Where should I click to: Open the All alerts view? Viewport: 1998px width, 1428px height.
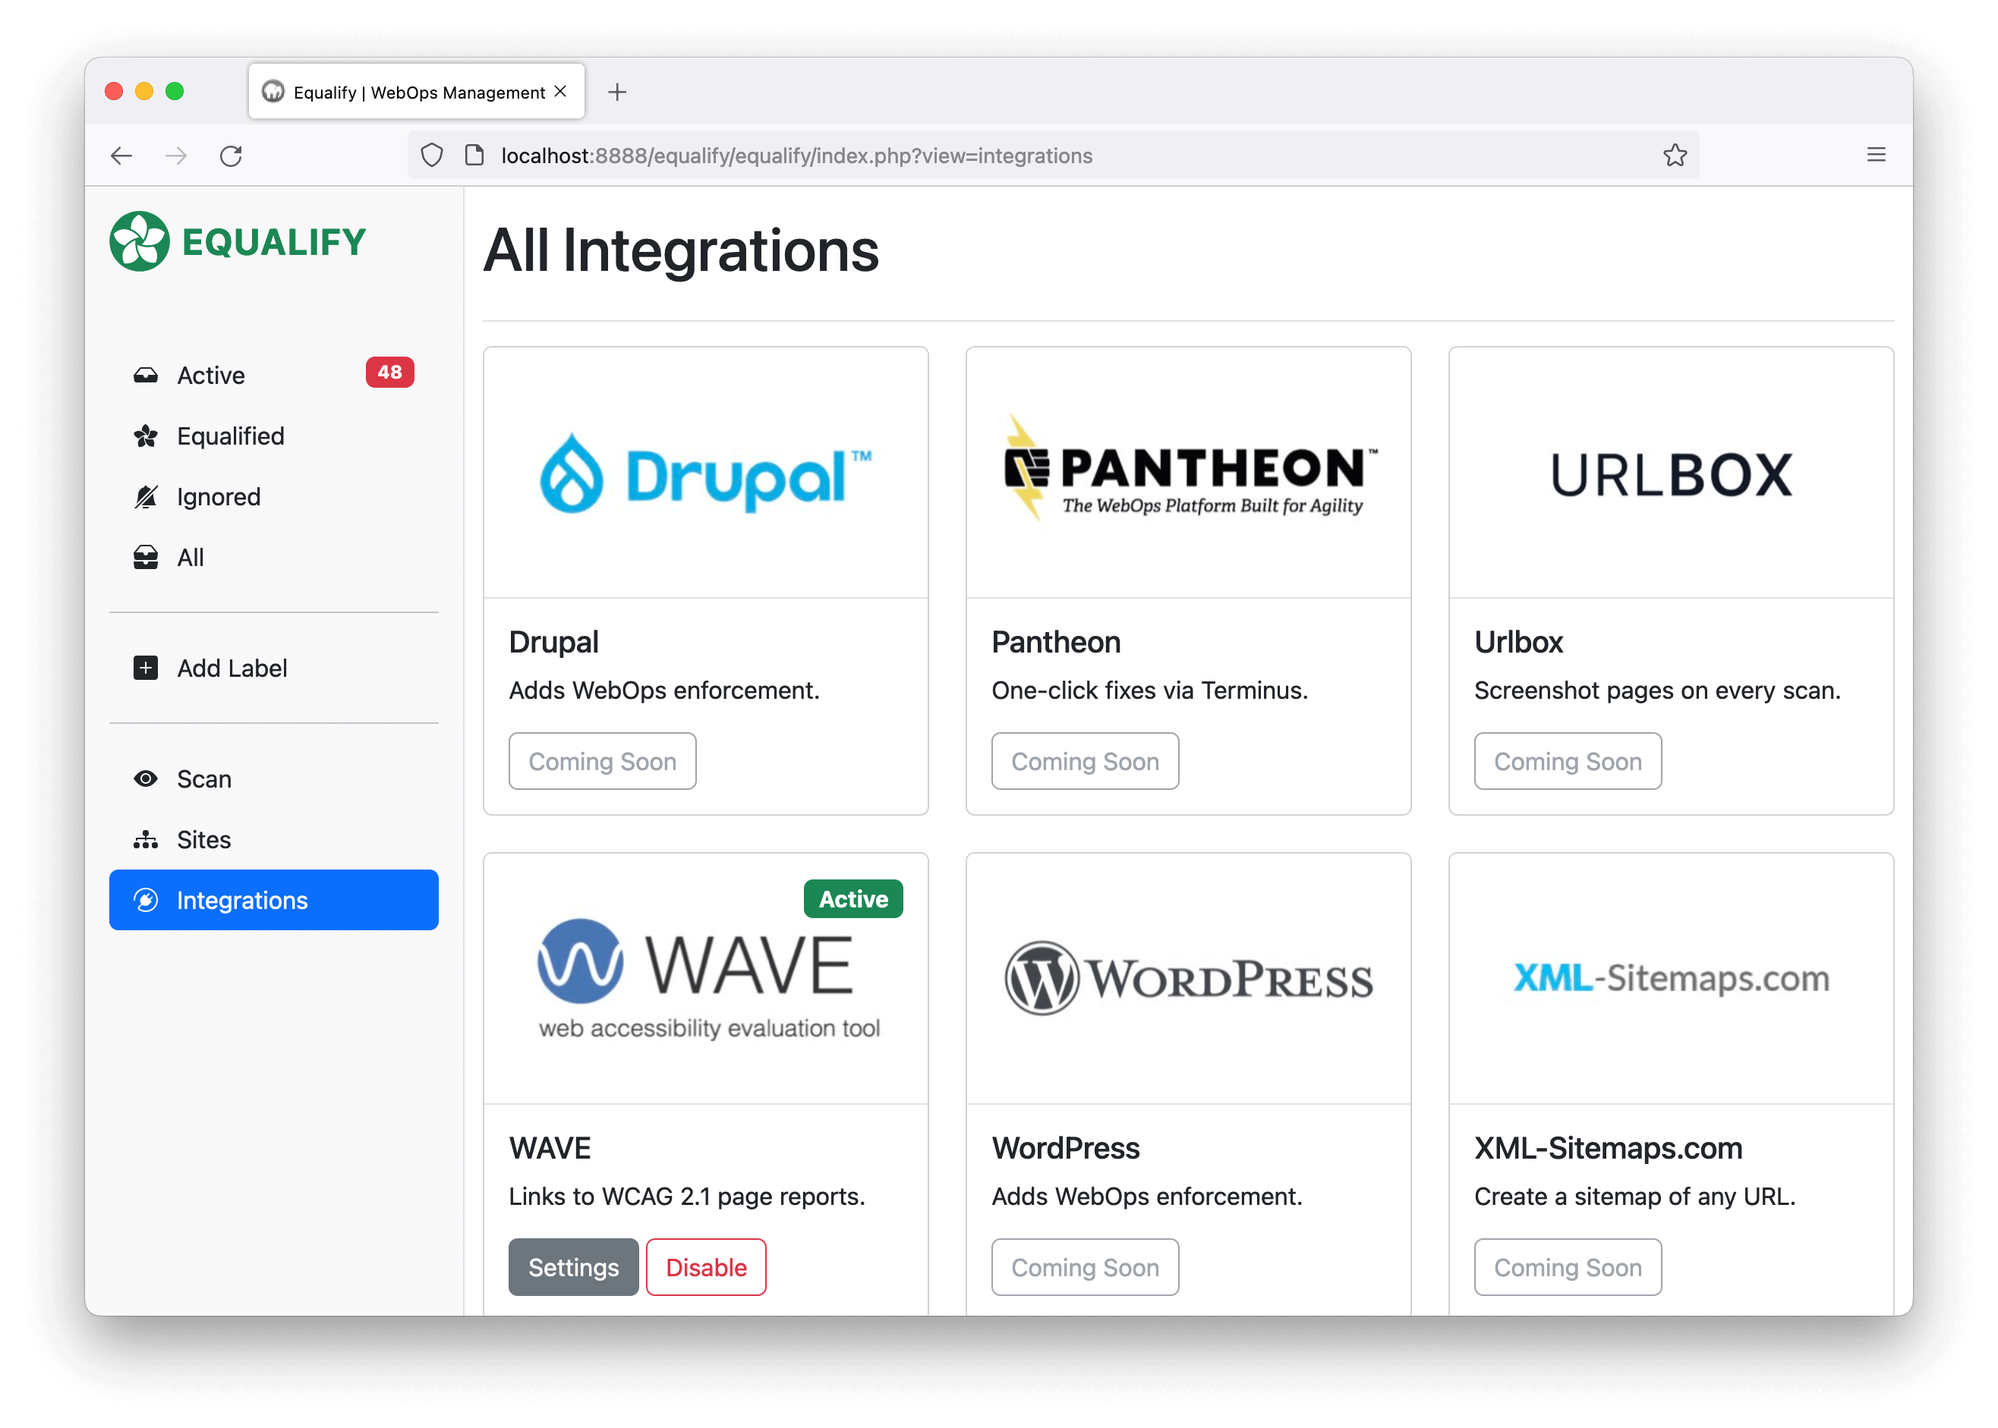273,558
